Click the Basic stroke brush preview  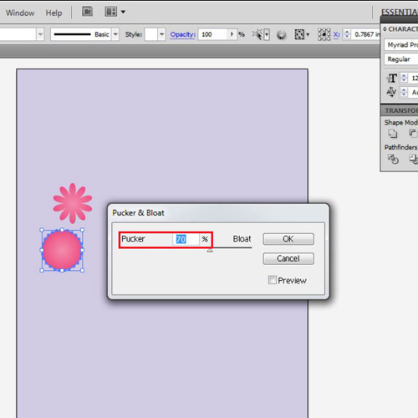[x=81, y=34]
